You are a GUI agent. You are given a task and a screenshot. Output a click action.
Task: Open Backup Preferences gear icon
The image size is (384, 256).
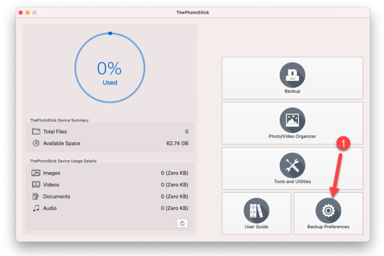(328, 210)
